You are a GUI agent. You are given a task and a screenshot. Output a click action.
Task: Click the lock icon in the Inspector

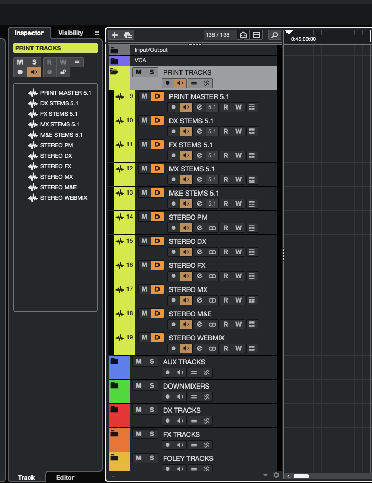pos(63,72)
